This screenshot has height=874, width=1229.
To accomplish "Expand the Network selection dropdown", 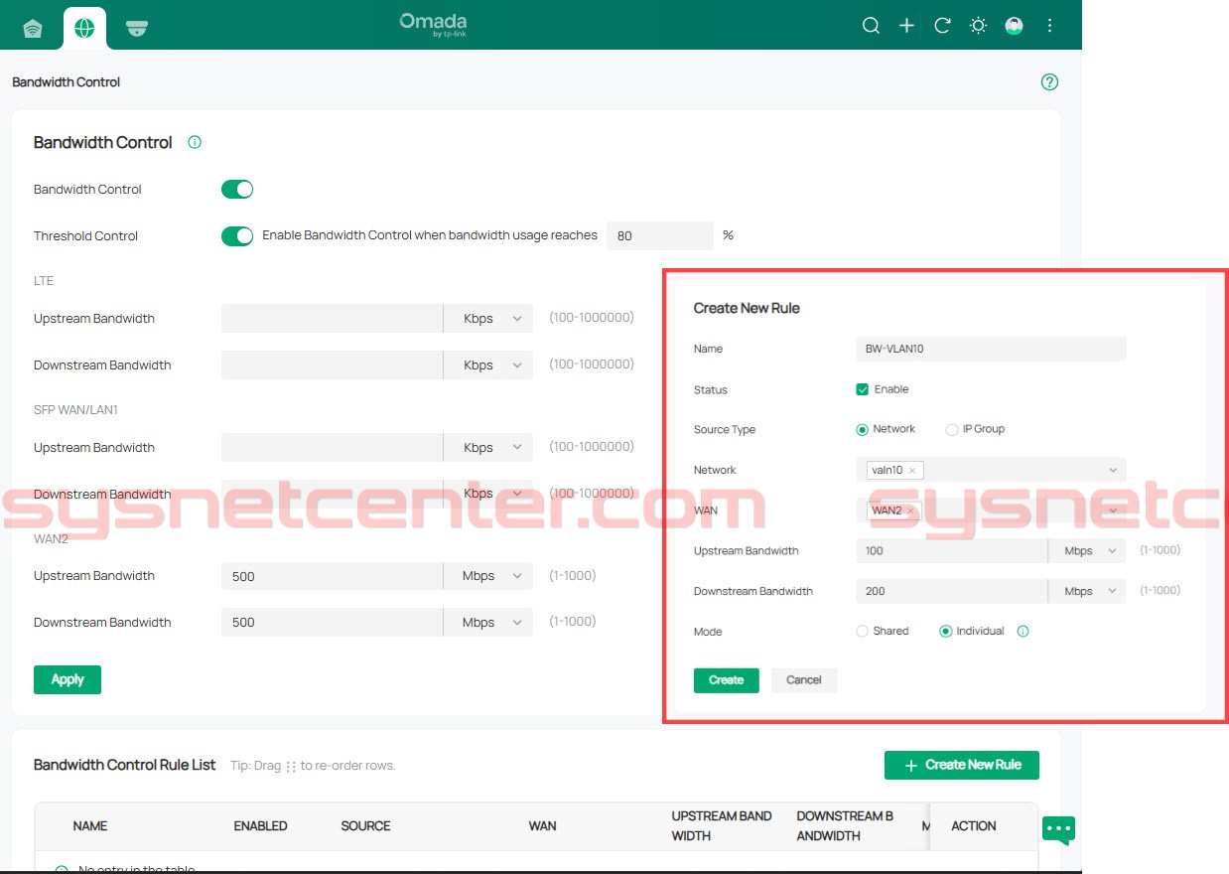I will pyautogui.click(x=1112, y=470).
